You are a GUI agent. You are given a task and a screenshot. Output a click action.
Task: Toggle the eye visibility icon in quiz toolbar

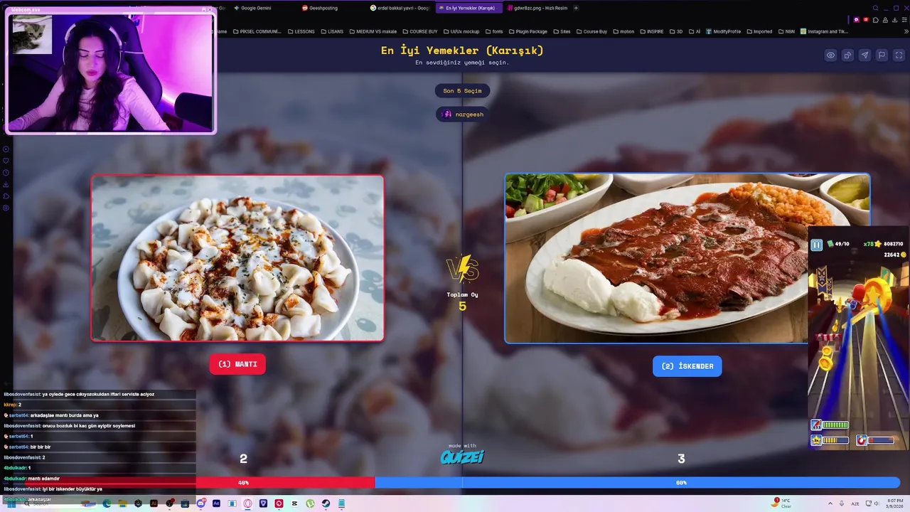point(830,55)
